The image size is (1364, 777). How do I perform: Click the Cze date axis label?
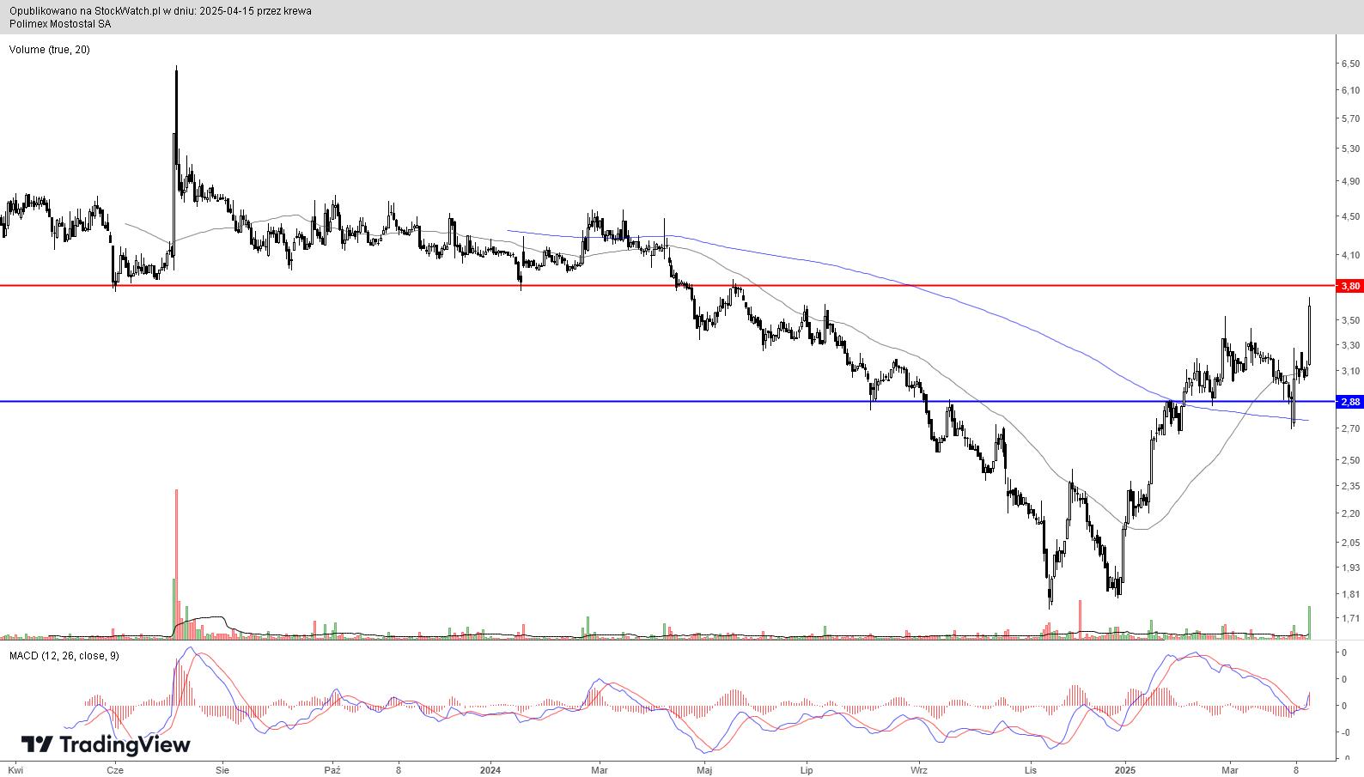tap(115, 770)
